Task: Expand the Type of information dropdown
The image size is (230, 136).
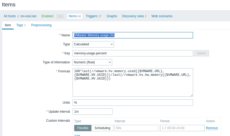Action: coord(92,62)
